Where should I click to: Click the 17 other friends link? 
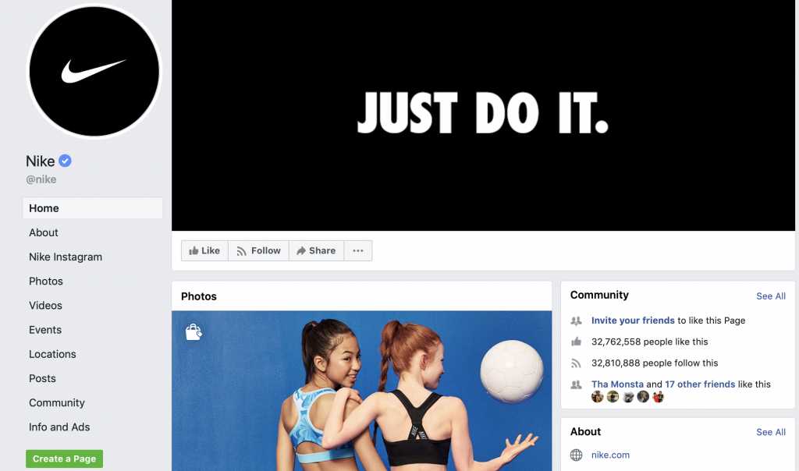coord(700,384)
